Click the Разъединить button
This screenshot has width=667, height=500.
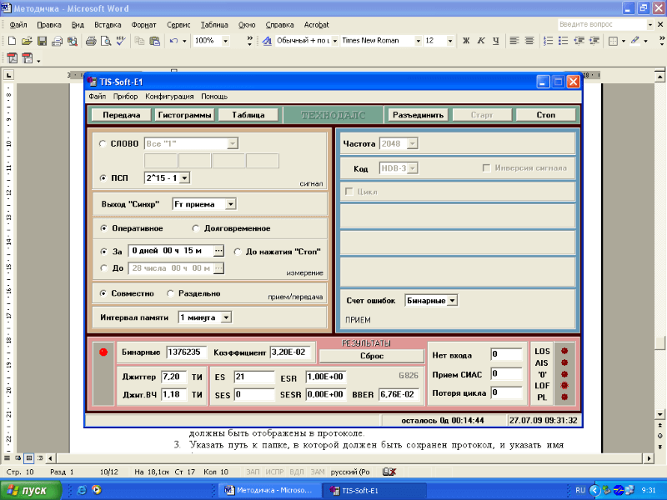(419, 115)
